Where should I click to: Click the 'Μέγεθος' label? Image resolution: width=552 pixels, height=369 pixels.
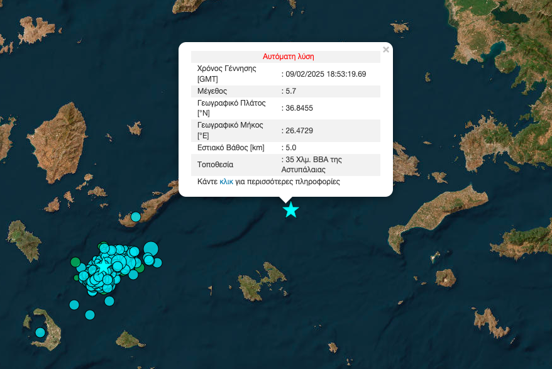(x=212, y=91)
